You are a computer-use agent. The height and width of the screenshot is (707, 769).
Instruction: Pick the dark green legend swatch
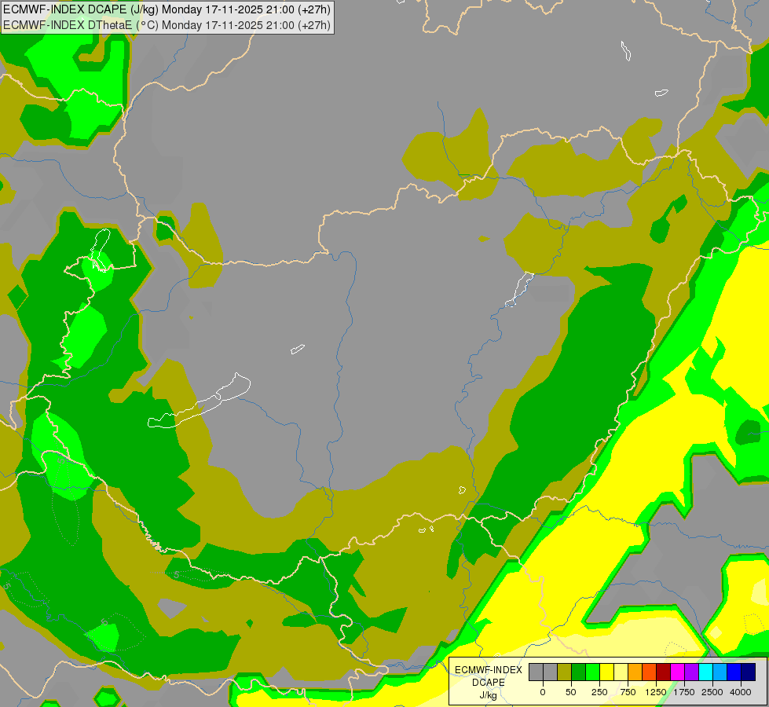pyautogui.click(x=579, y=672)
